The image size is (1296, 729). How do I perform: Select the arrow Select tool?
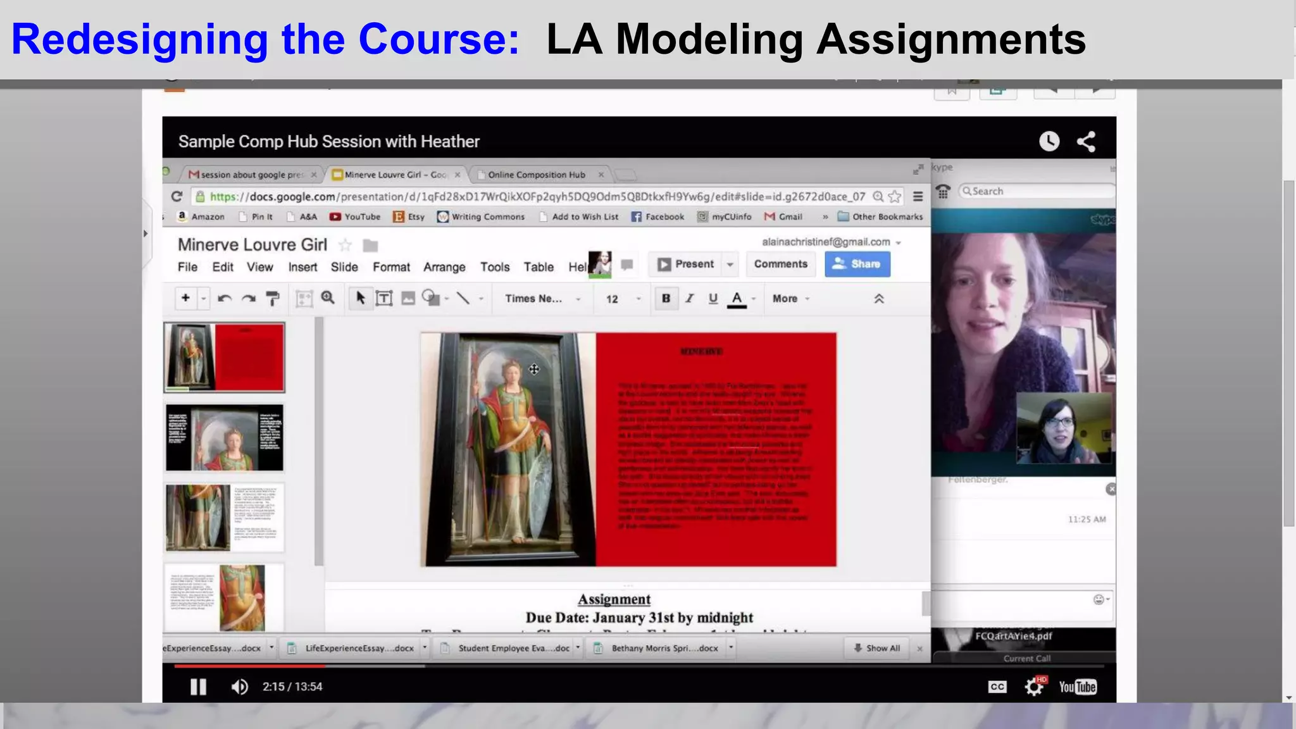[361, 298]
